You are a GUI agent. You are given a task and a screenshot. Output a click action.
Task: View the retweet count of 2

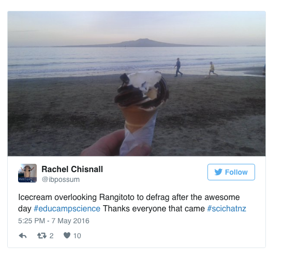click(x=51, y=236)
